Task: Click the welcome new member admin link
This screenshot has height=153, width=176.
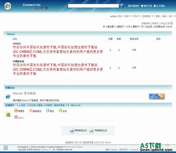Action: pyautogui.click(x=169, y=27)
